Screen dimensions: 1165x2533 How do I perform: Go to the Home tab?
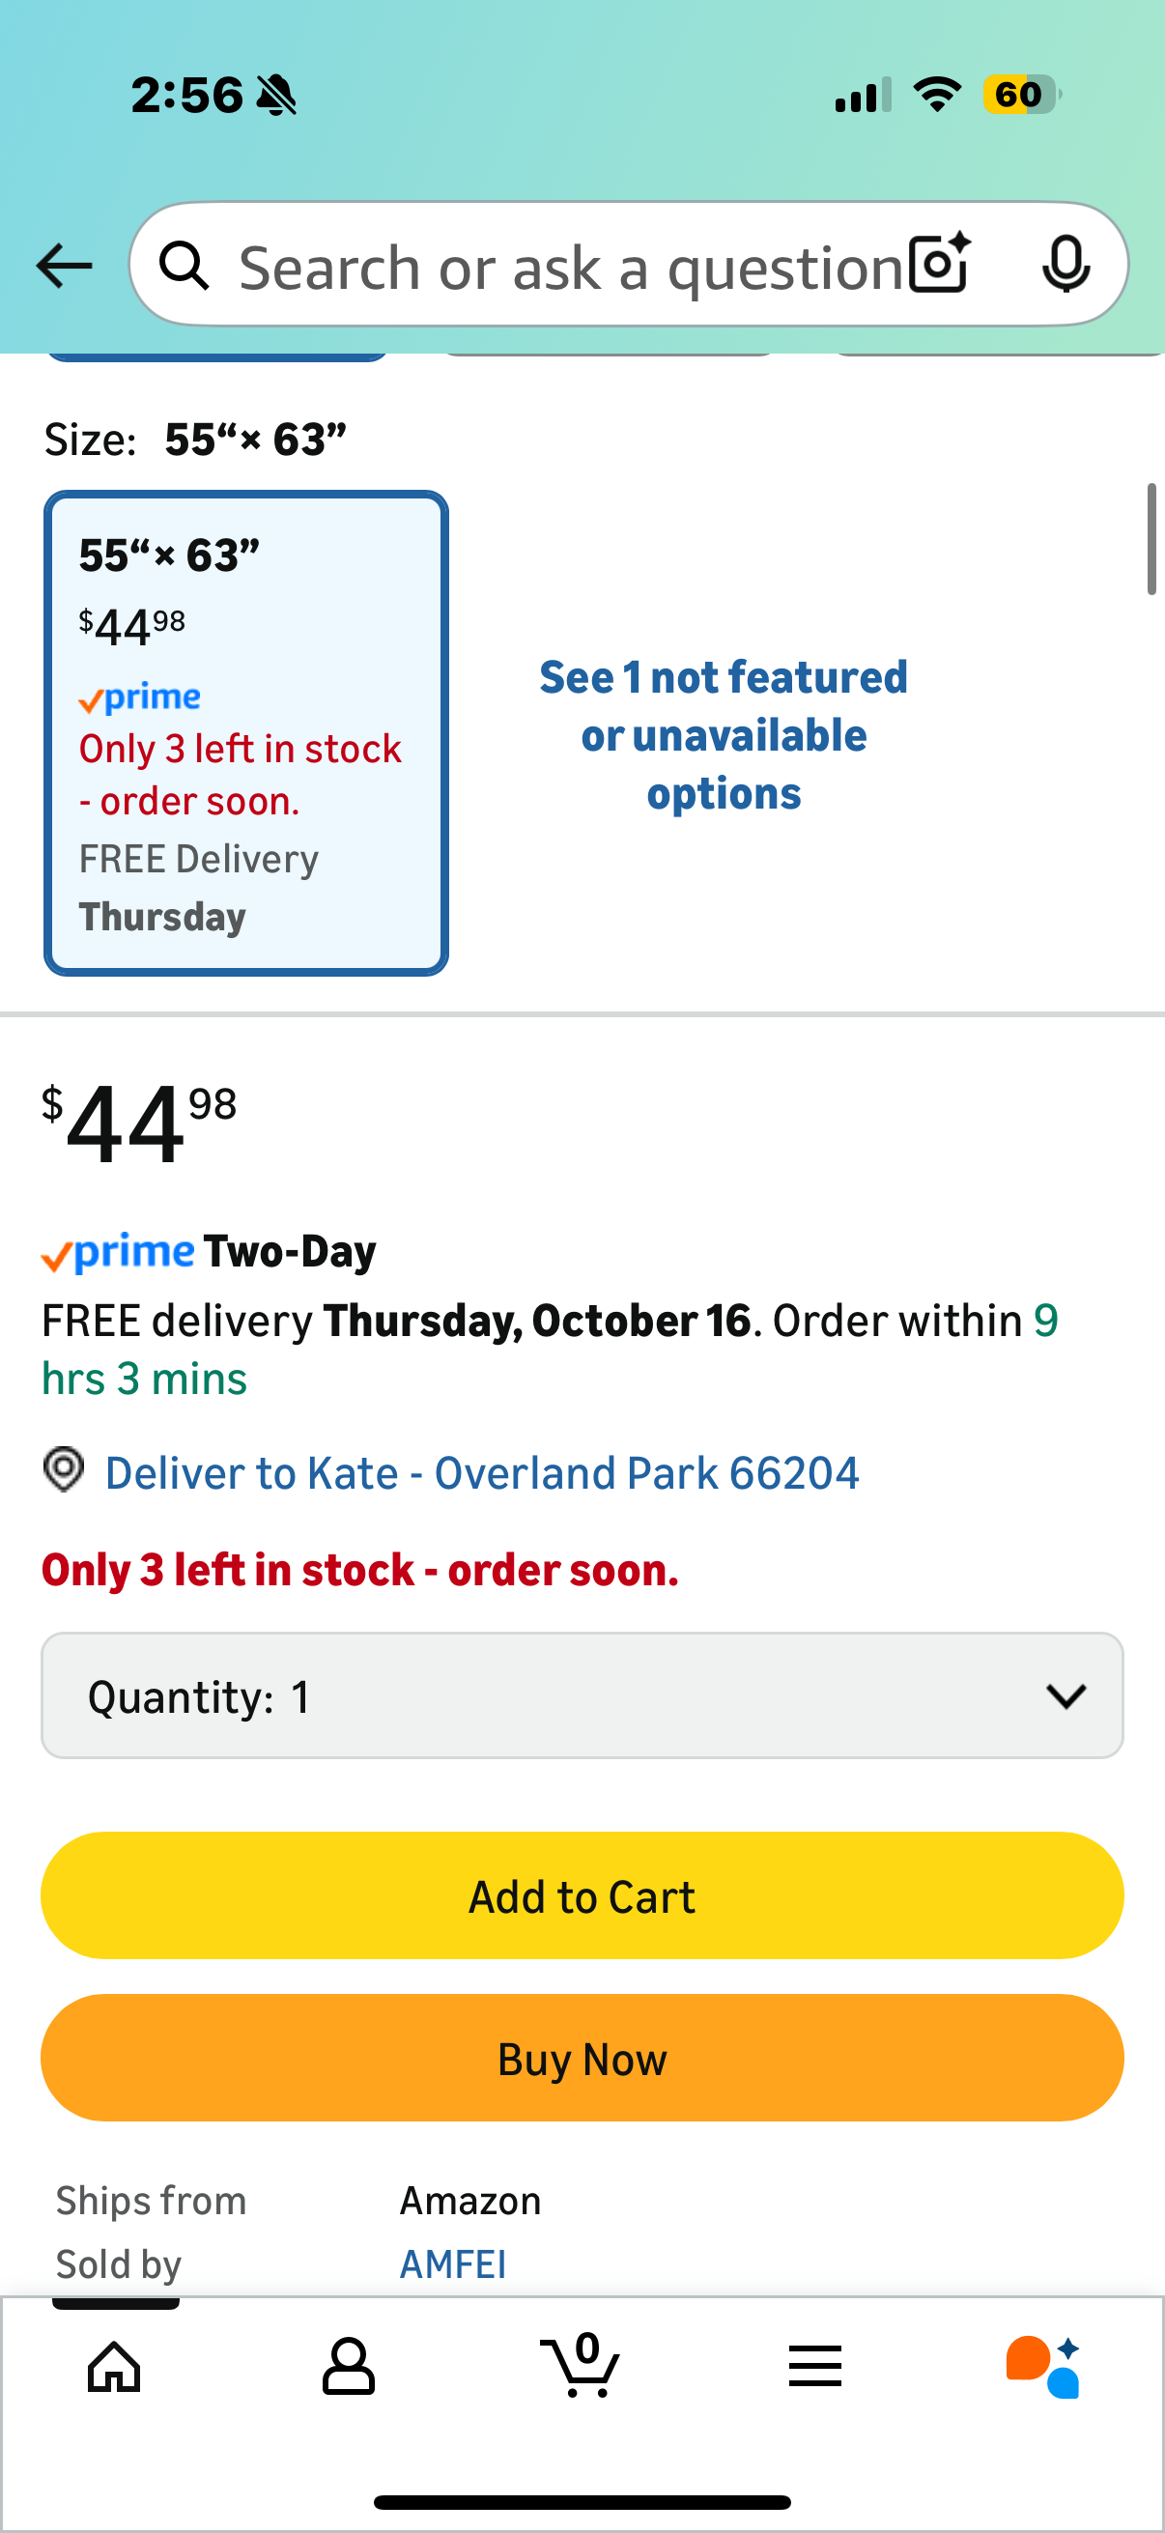115,2366
